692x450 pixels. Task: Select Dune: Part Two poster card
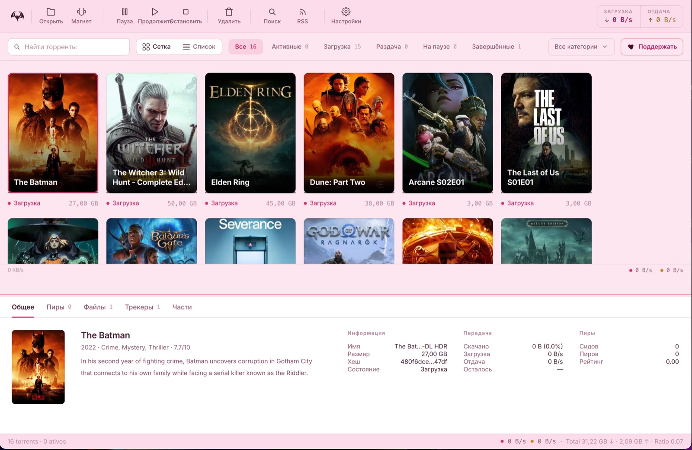[349, 133]
